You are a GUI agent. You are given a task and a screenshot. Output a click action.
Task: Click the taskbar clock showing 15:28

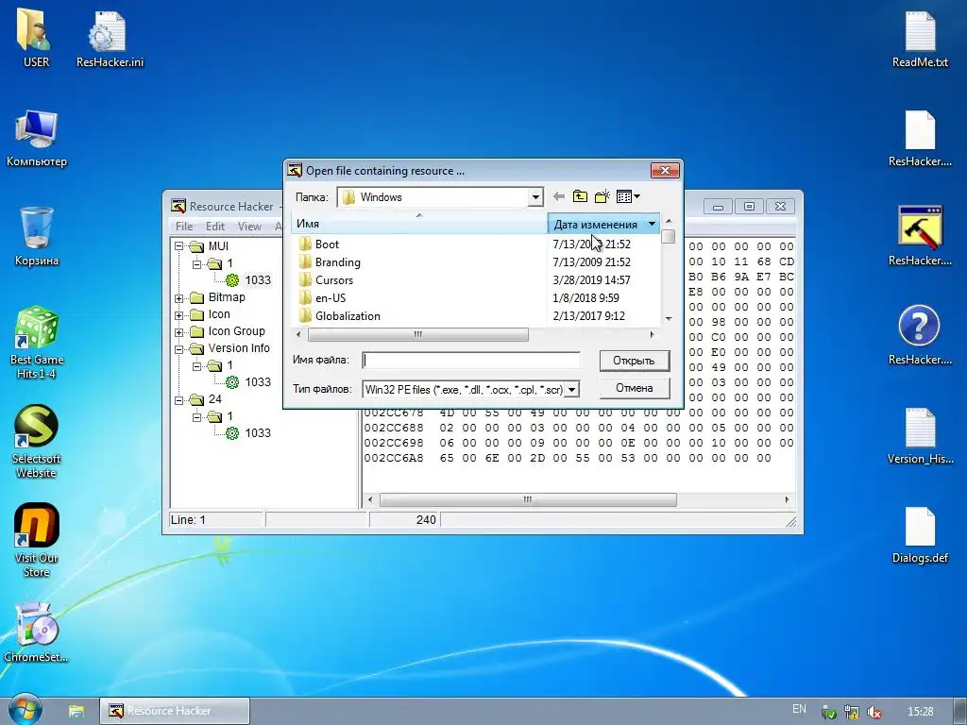(920, 712)
